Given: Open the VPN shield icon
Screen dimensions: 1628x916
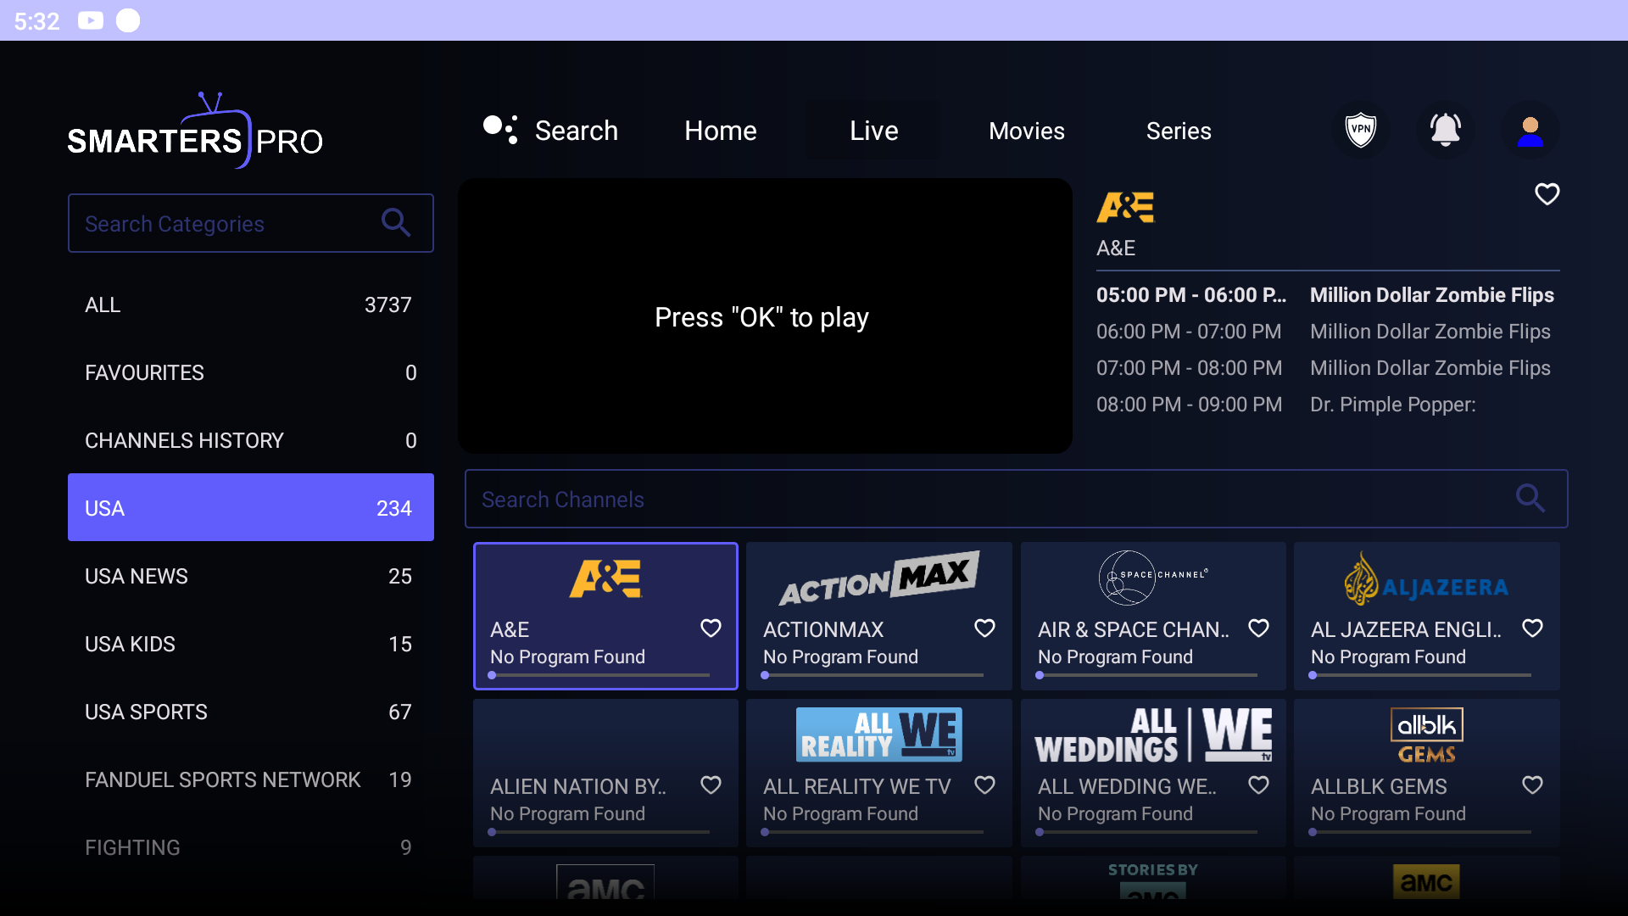Looking at the screenshot, I should [x=1361, y=130].
